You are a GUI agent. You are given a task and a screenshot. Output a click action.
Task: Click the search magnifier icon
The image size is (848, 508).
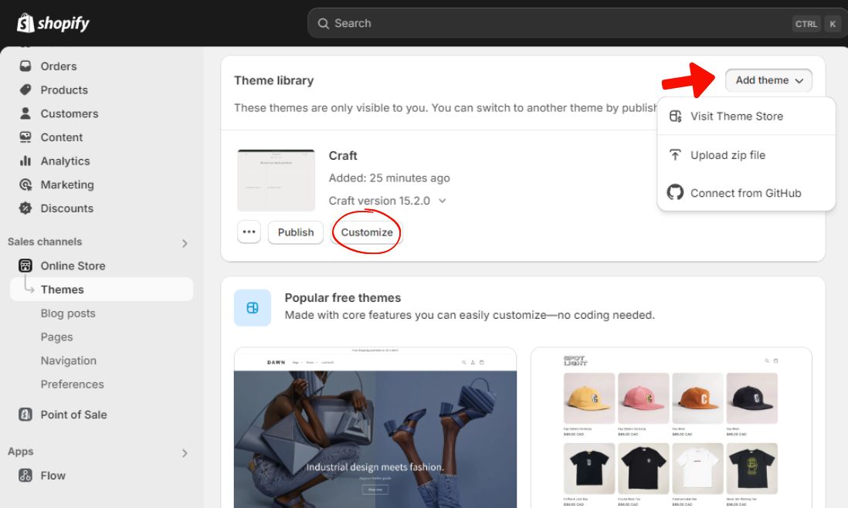point(324,23)
